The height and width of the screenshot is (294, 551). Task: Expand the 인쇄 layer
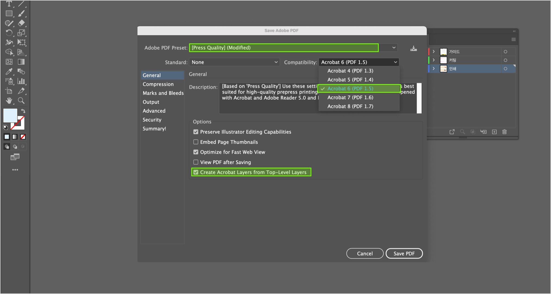(x=434, y=69)
